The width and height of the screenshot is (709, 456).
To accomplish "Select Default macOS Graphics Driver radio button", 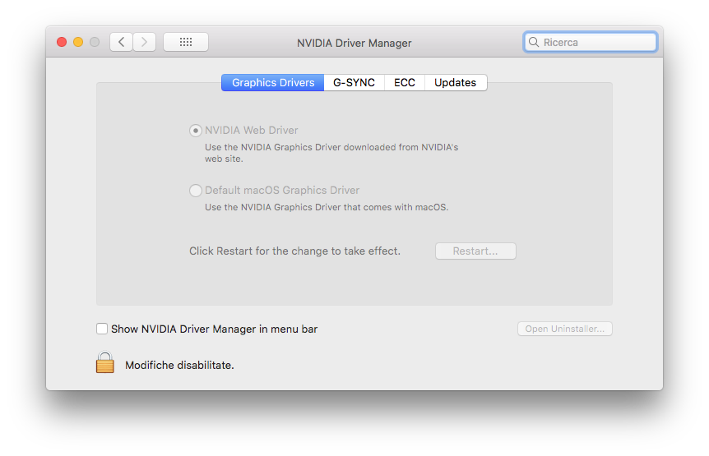I will pyautogui.click(x=195, y=191).
